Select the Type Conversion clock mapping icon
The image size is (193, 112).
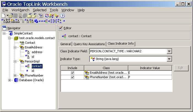tap(13, 21)
